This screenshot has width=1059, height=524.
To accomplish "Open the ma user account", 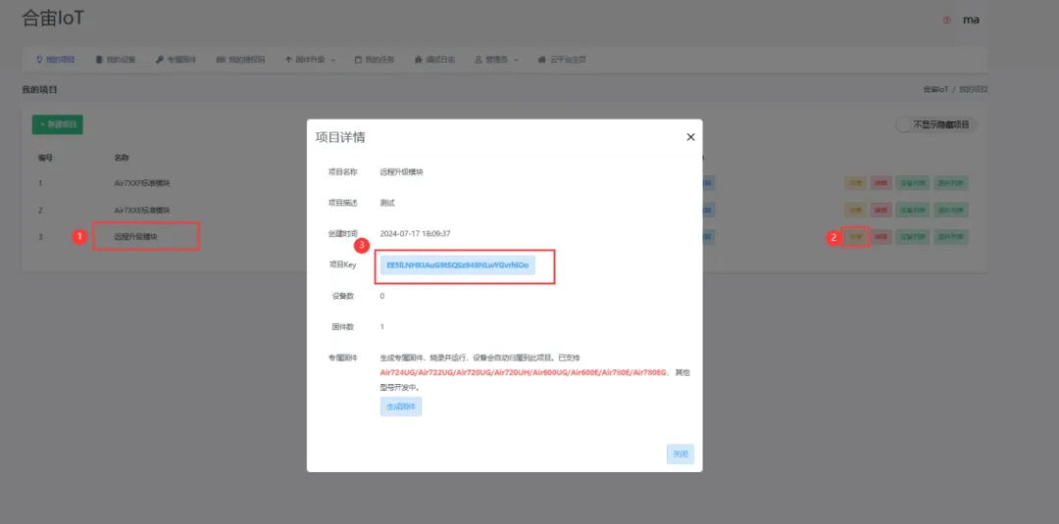I will tap(971, 20).
